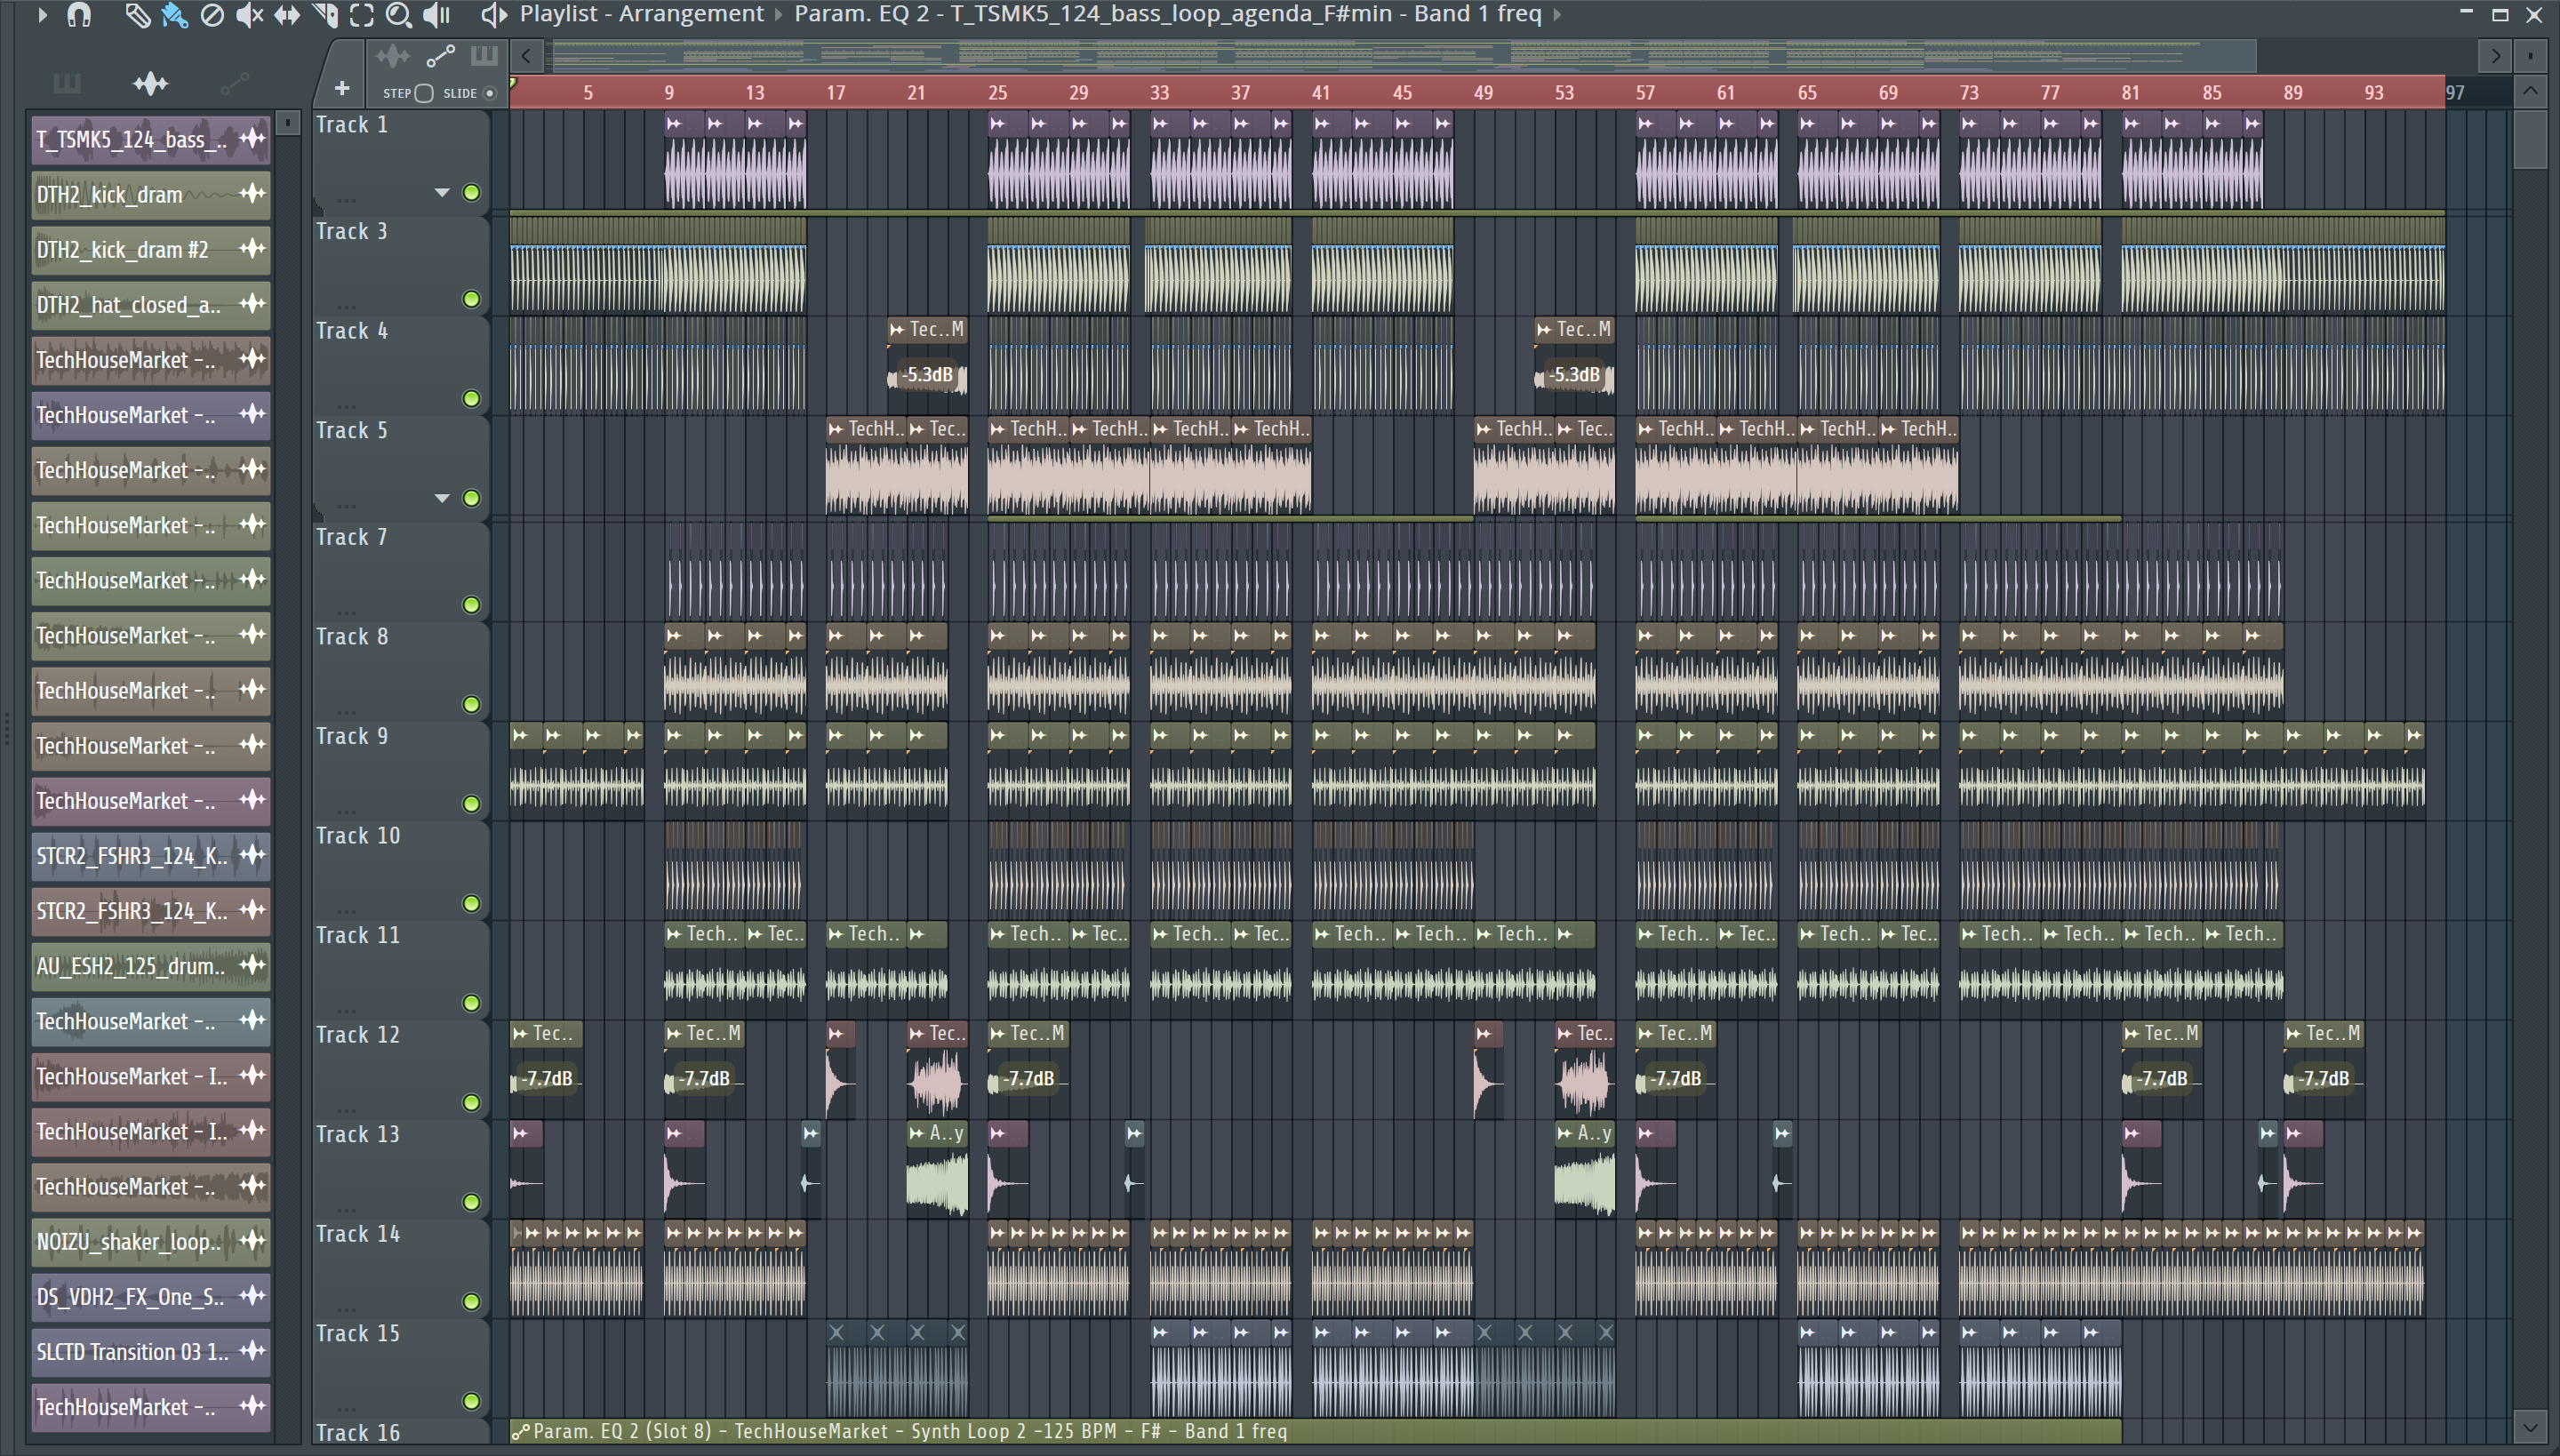The height and width of the screenshot is (1456, 2560).
Task: Mute Track 8 using its green light
Action: 471,704
